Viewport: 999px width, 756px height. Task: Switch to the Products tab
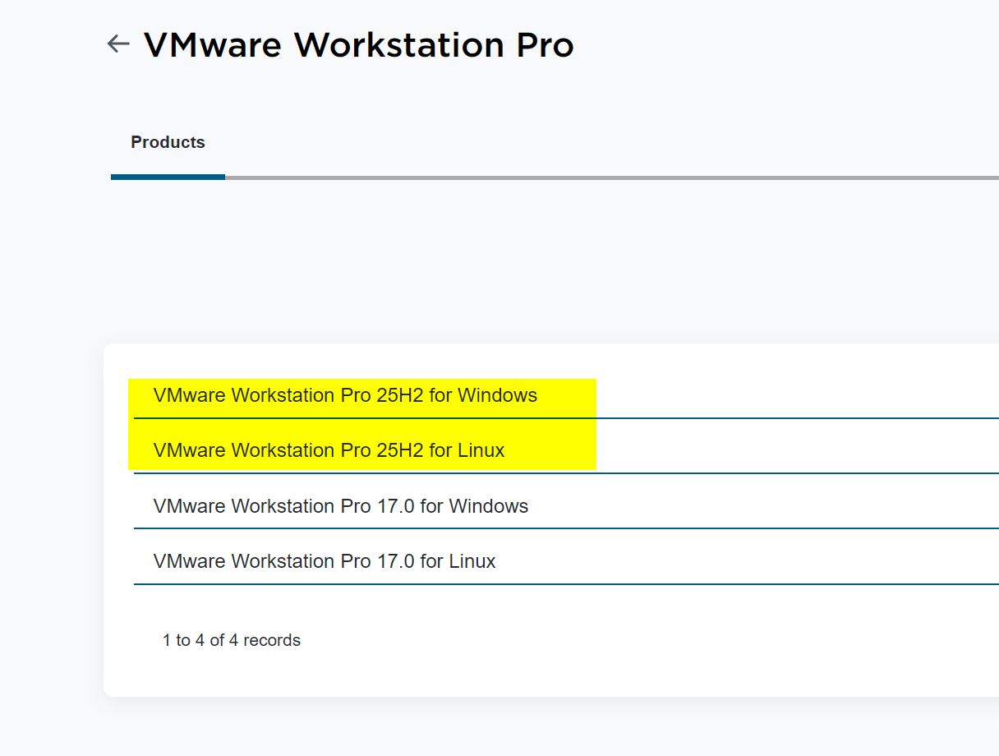coord(168,142)
